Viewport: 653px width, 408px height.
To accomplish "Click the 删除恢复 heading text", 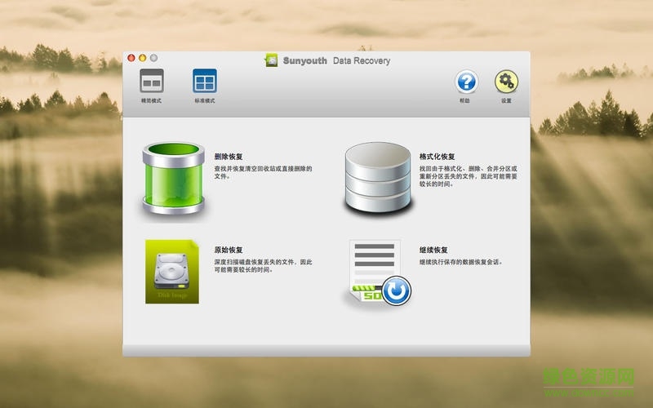I will point(229,157).
